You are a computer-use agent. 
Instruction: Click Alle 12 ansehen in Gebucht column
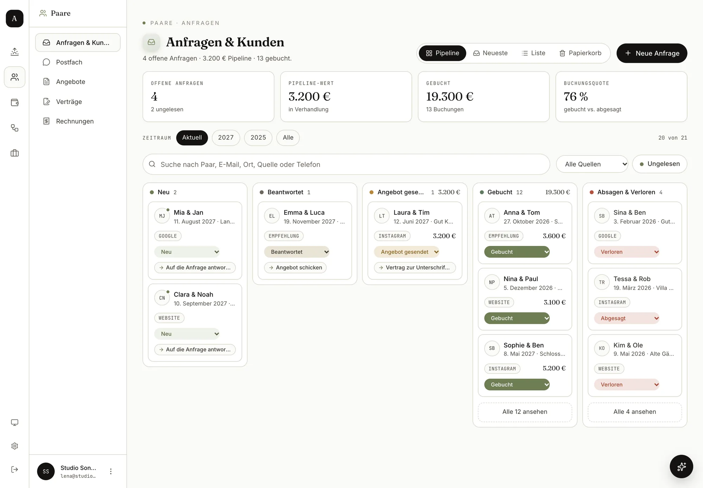pos(525,412)
